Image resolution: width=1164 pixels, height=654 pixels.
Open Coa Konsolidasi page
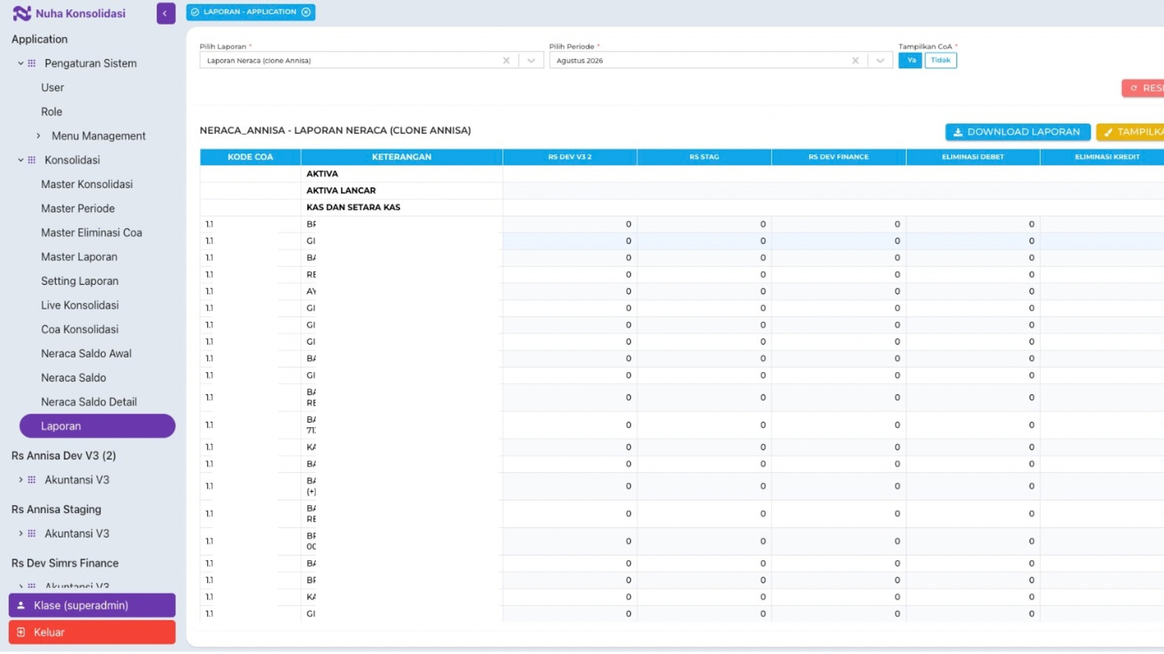pos(80,329)
